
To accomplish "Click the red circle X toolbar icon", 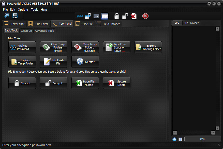I will tap(145, 16).
